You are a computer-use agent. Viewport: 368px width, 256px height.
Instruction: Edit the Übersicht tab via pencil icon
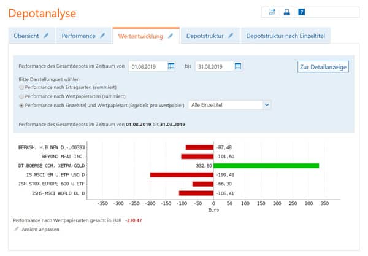point(47,36)
